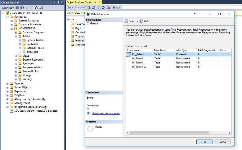Click the Name column header in Details
The image size is (242, 150).
tap(71, 19)
